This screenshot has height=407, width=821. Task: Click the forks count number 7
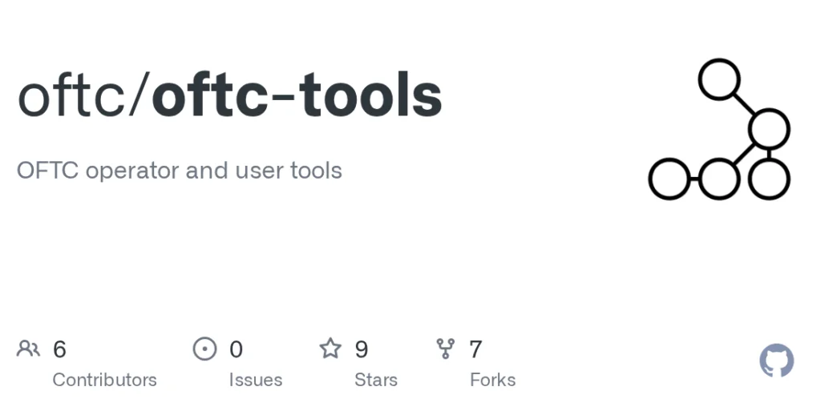coord(475,349)
